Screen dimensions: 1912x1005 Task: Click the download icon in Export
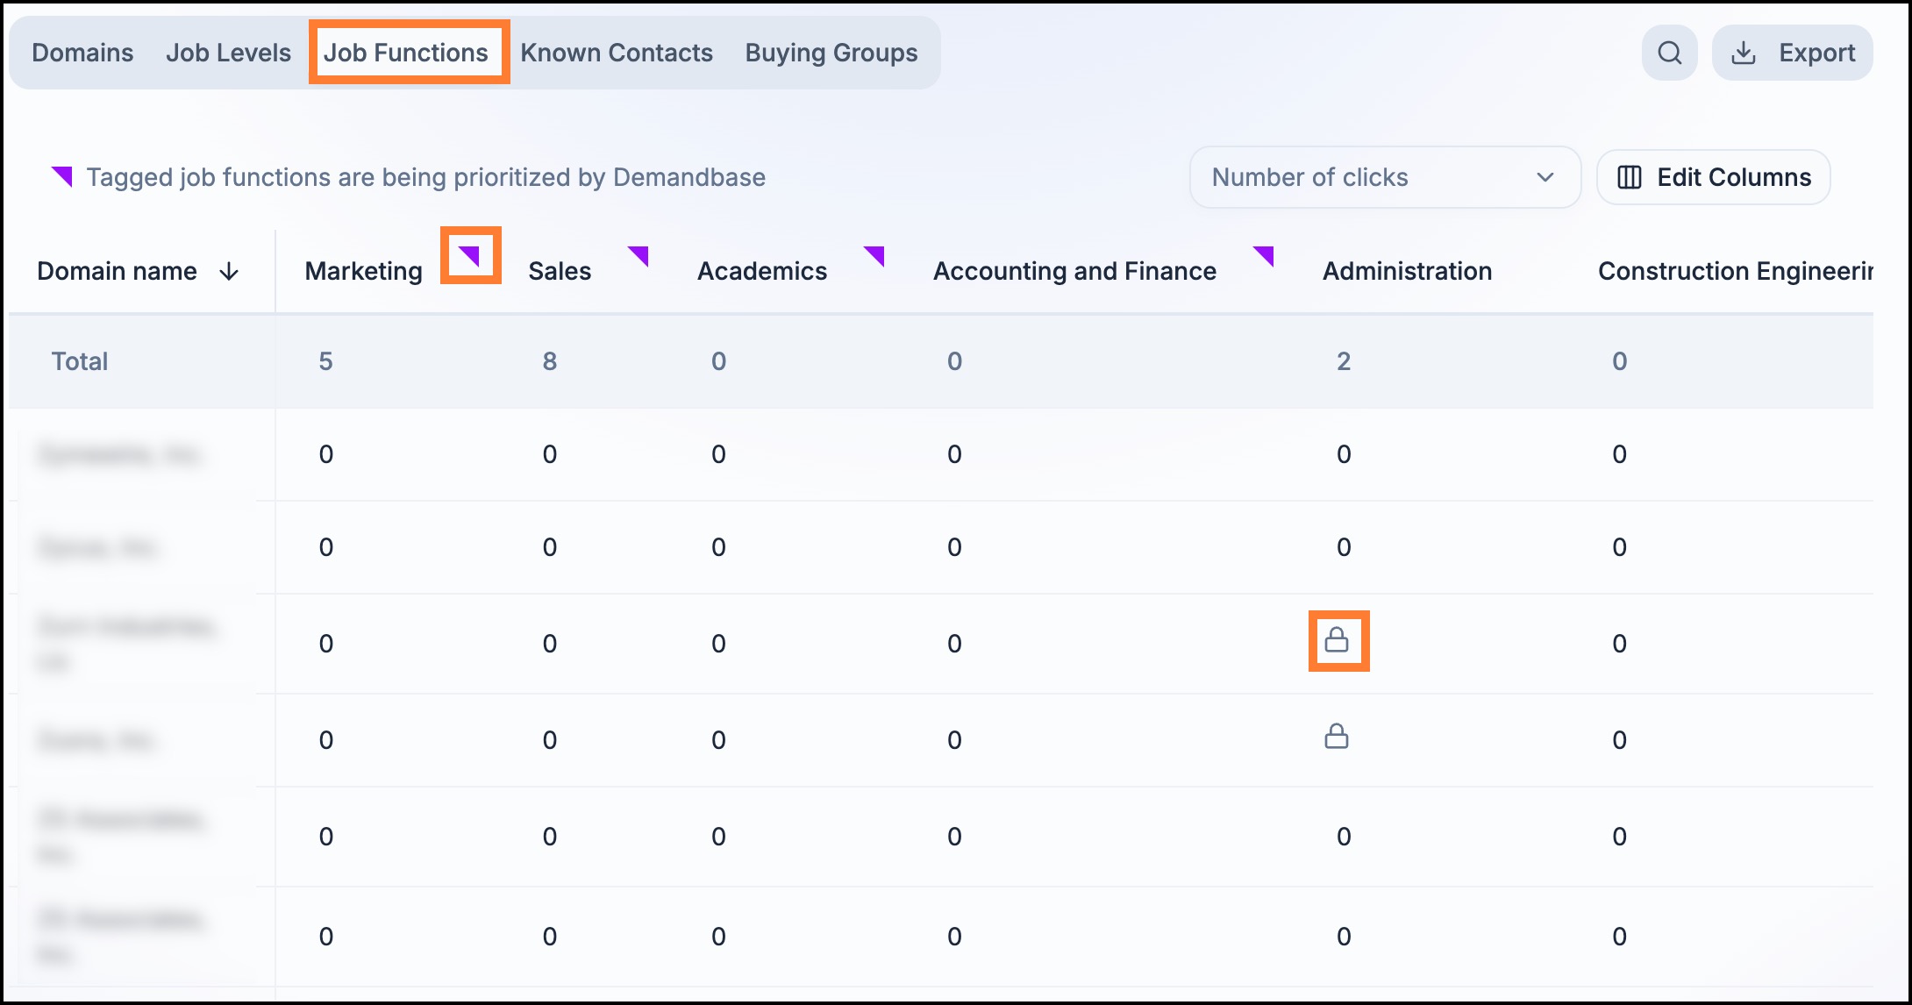pyautogui.click(x=1743, y=53)
